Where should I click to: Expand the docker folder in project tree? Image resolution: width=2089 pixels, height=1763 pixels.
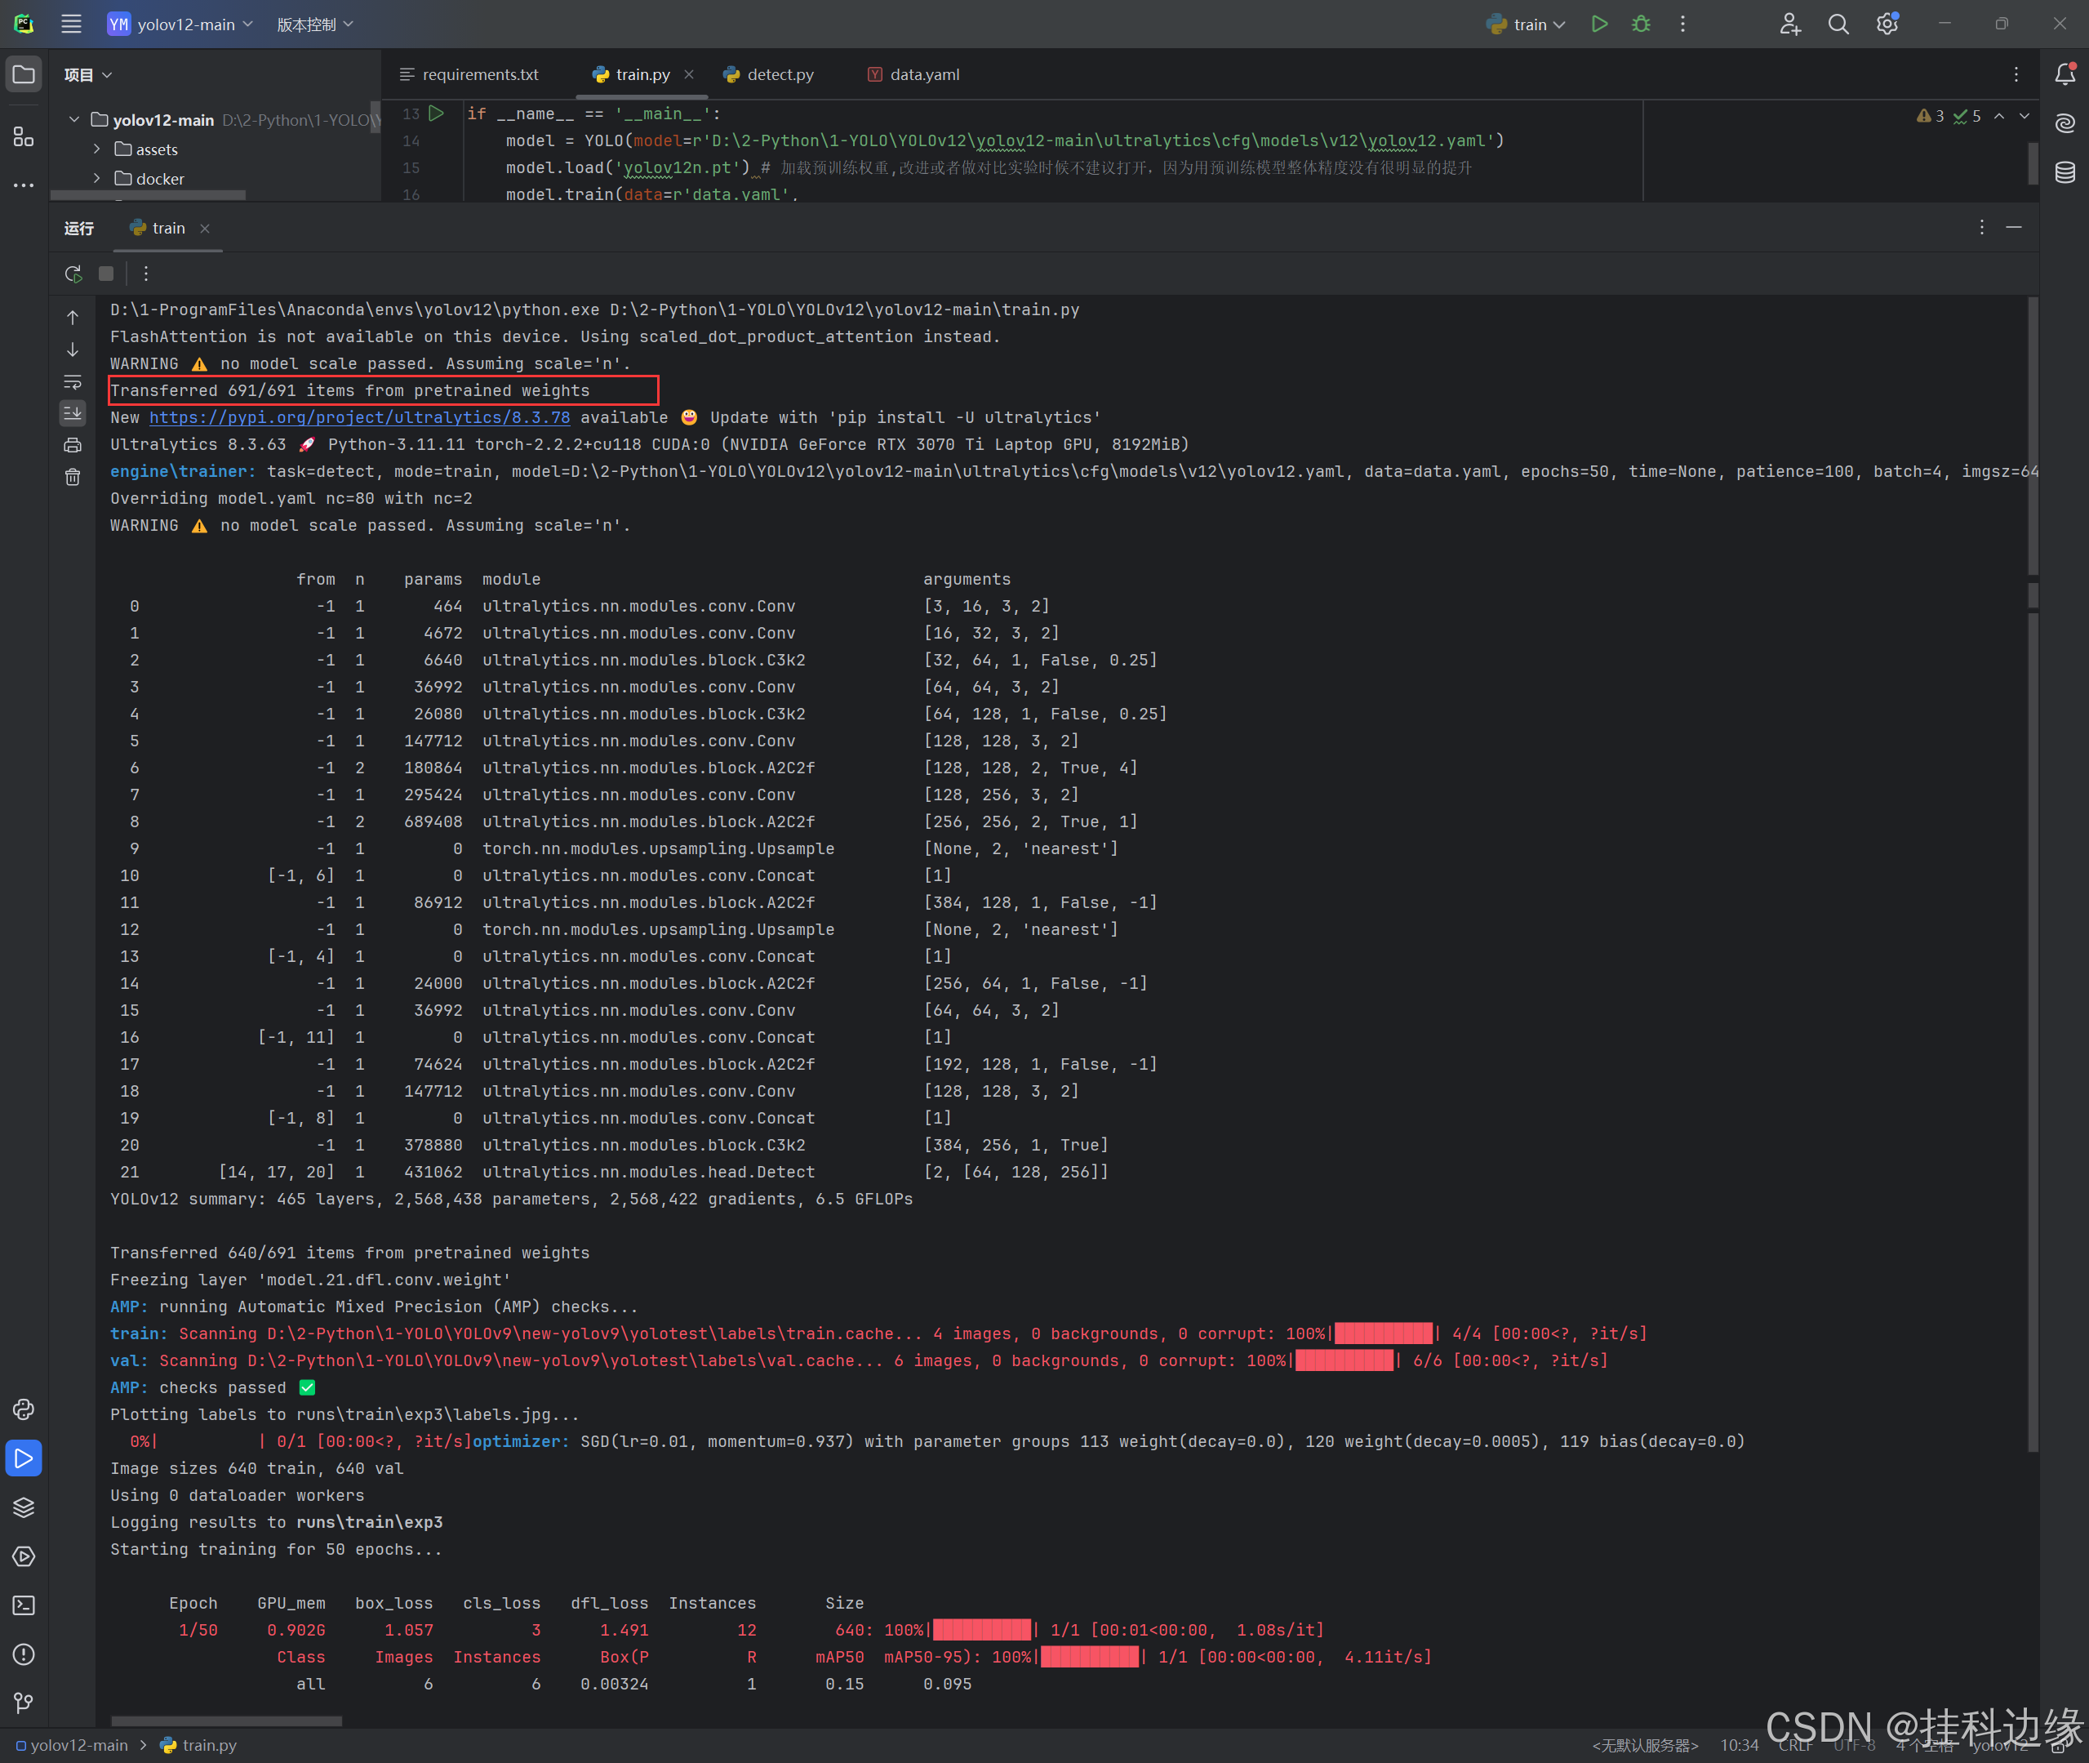click(97, 178)
